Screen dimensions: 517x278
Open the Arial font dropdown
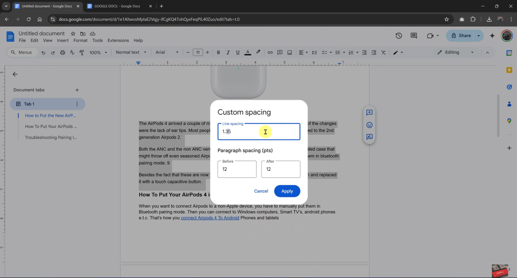pos(167,52)
